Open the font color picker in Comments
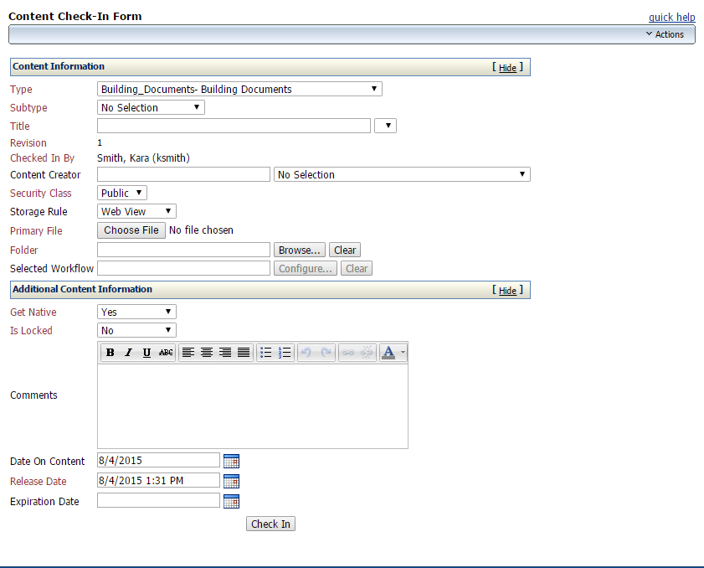 (390, 352)
